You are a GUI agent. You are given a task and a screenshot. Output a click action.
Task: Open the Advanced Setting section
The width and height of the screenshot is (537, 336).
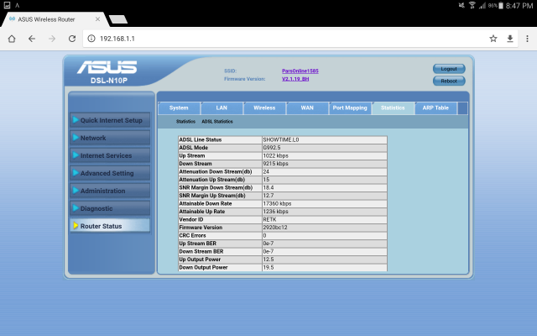point(111,173)
